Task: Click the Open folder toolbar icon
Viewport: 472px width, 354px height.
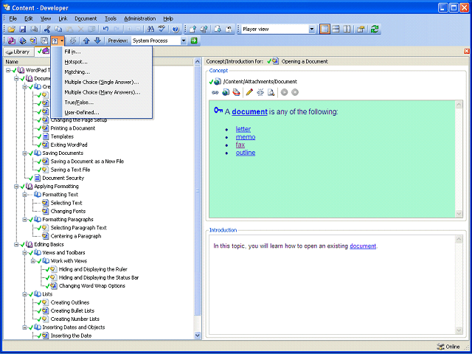Action: [x=12, y=29]
